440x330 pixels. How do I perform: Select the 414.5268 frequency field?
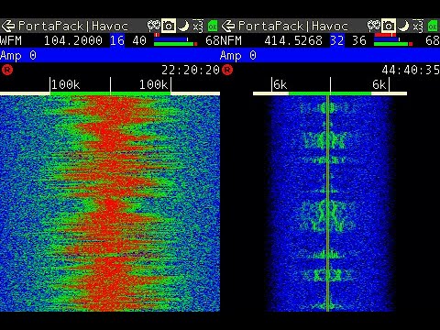click(x=293, y=40)
